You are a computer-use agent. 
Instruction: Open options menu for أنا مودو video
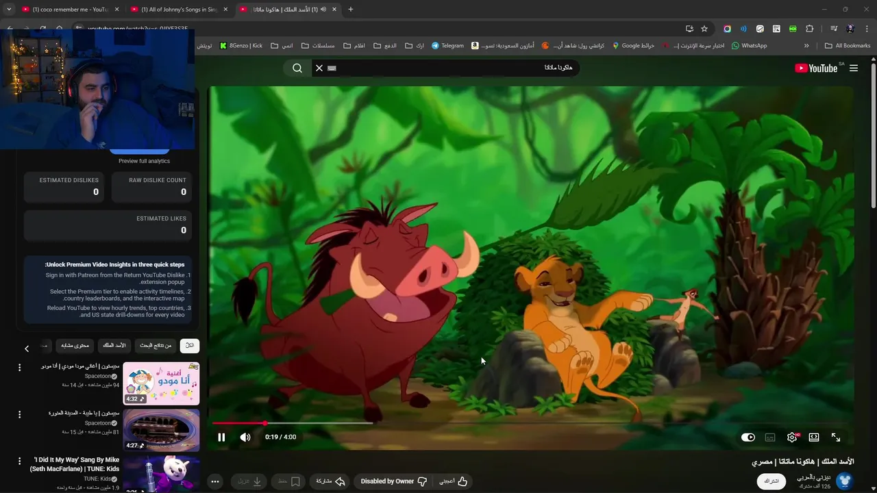click(x=19, y=368)
